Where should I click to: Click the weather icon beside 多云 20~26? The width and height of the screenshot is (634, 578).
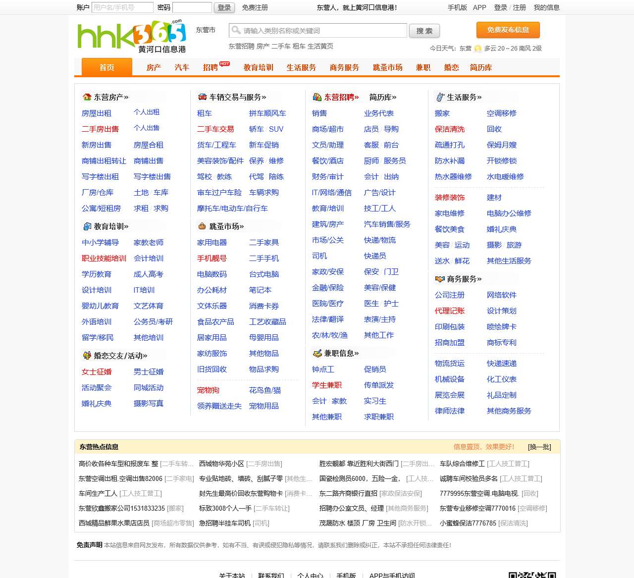pos(477,49)
